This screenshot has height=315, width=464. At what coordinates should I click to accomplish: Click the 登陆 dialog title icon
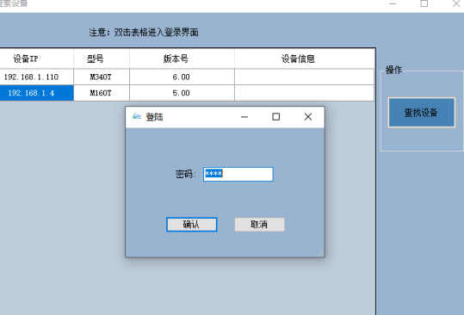coord(136,116)
